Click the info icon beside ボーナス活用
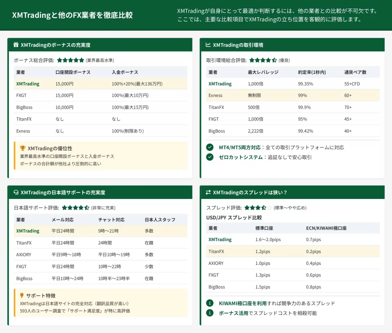The width and height of the screenshot is (392, 333). coord(209,313)
